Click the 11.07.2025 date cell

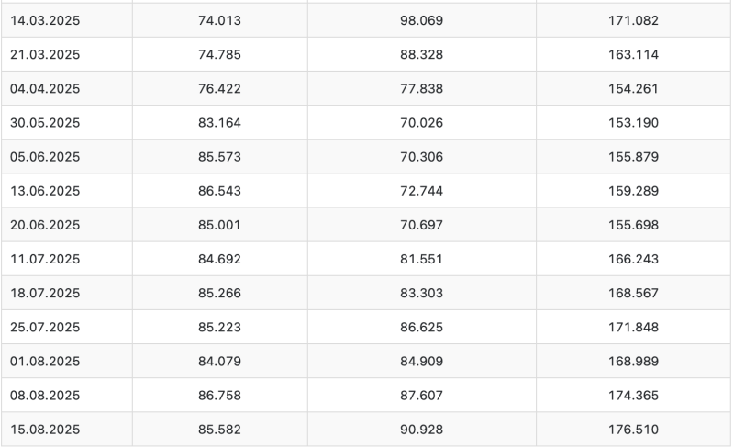coord(67,260)
